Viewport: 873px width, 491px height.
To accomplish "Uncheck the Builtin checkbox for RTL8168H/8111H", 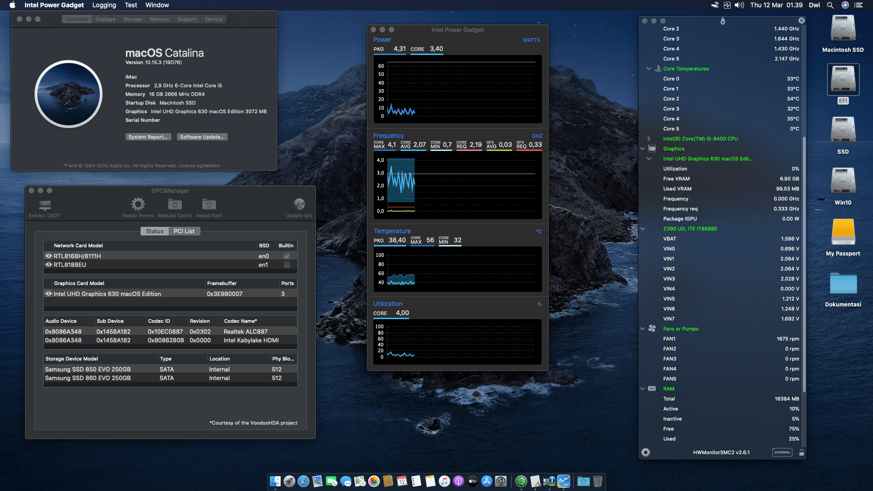I will tap(286, 256).
